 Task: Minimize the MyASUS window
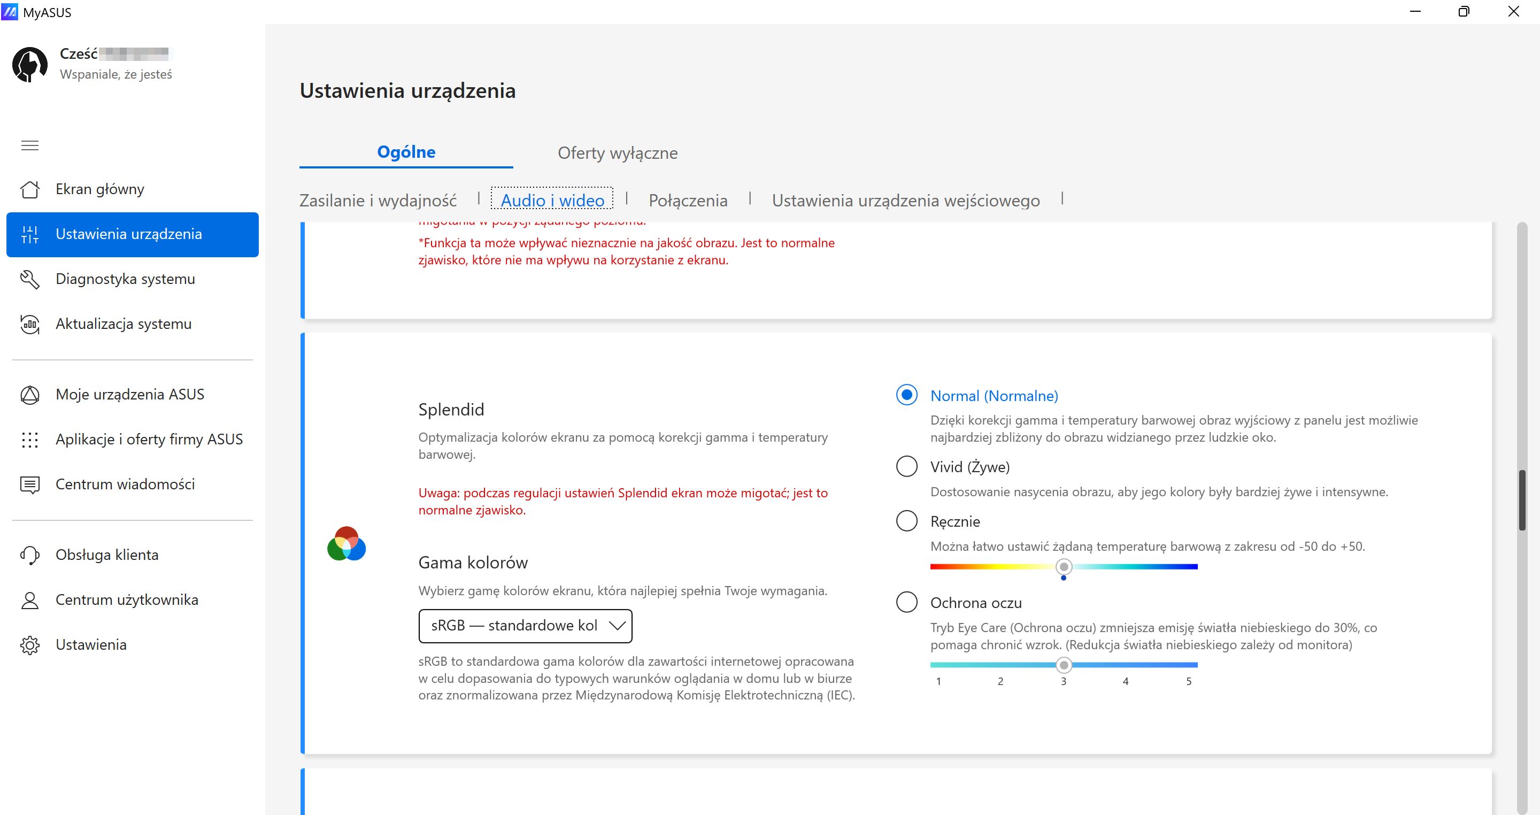[x=1415, y=12]
